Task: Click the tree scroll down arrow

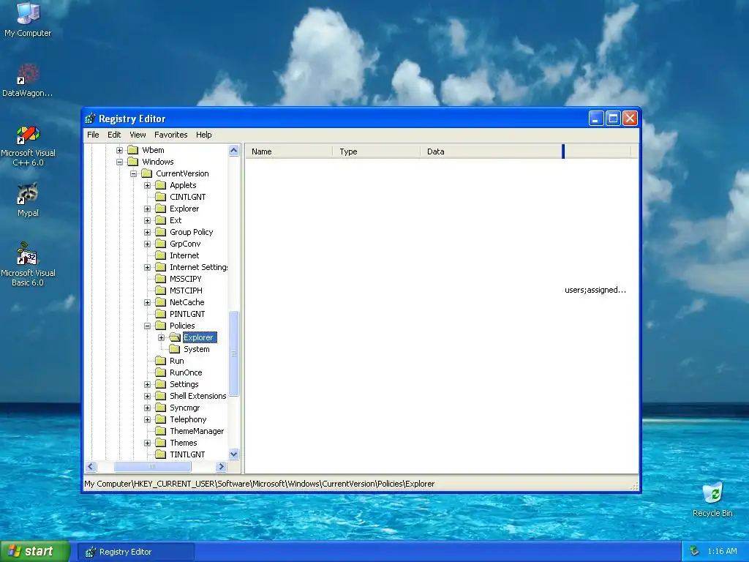Action: pos(233,454)
